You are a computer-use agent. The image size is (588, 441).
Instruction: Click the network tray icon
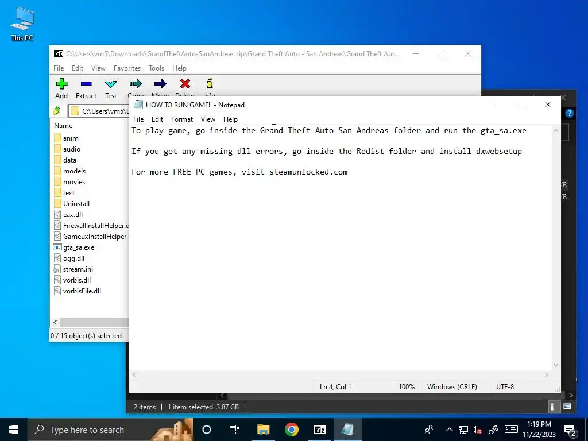463,430
